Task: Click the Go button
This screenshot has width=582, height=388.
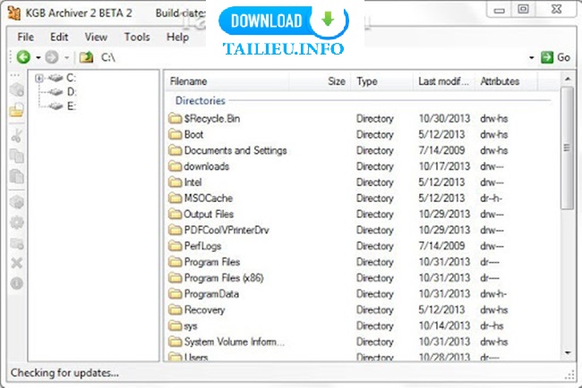Action: pos(555,57)
